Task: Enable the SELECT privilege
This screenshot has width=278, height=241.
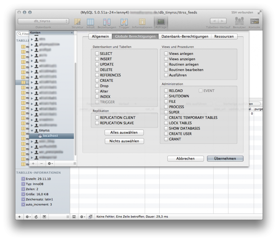Action: [97, 53]
